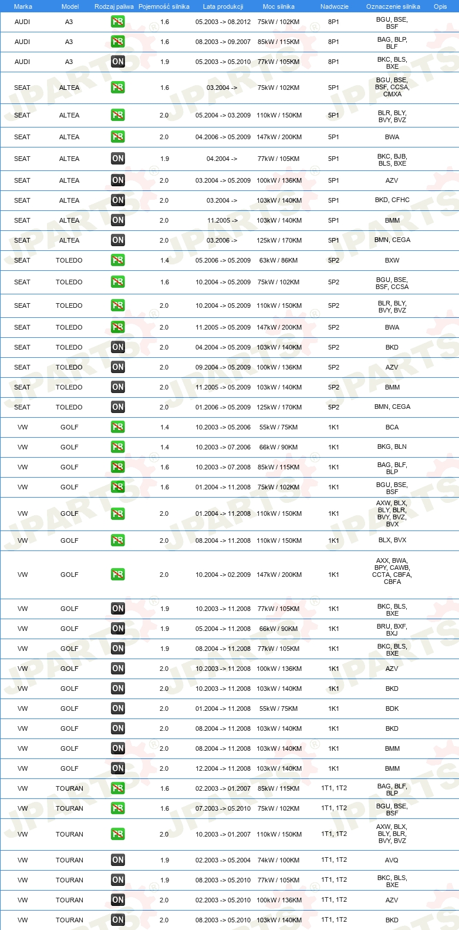Click engine codes 'BKC, BJB, BLS, BXE'
This screenshot has width=459, height=930.
[392, 160]
